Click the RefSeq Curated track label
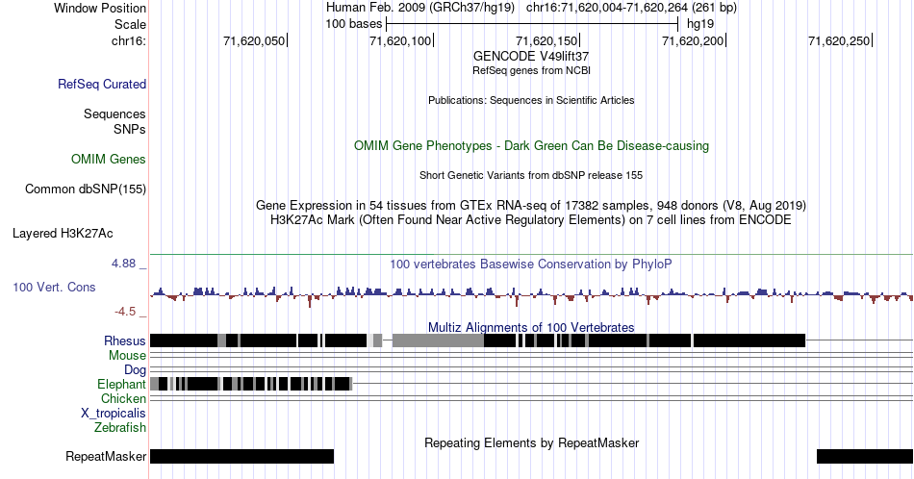The height and width of the screenshot is (479, 914). (101, 84)
